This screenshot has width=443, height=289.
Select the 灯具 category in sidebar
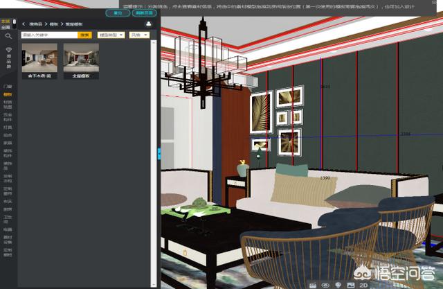pyautogui.click(x=8, y=128)
